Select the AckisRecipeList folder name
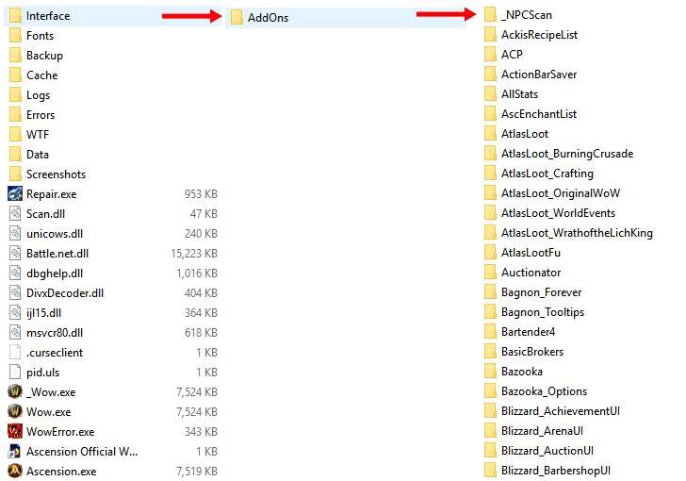Image resolution: width=686 pixels, height=481 pixels. [539, 35]
